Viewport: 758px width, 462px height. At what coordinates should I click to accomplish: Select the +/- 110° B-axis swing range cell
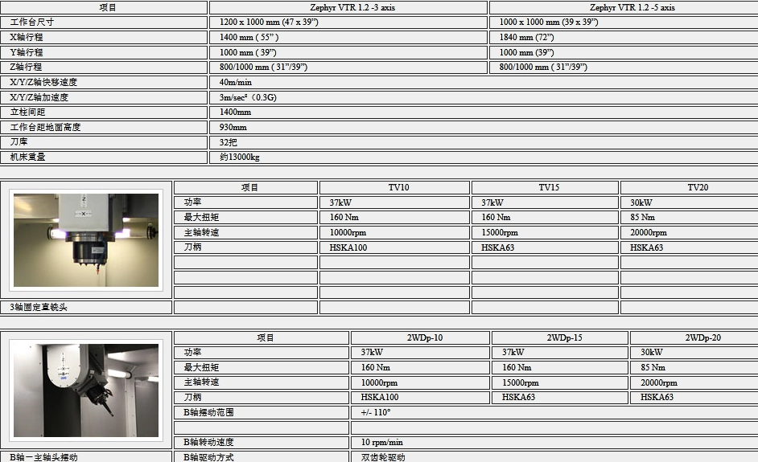coord(554,413)
